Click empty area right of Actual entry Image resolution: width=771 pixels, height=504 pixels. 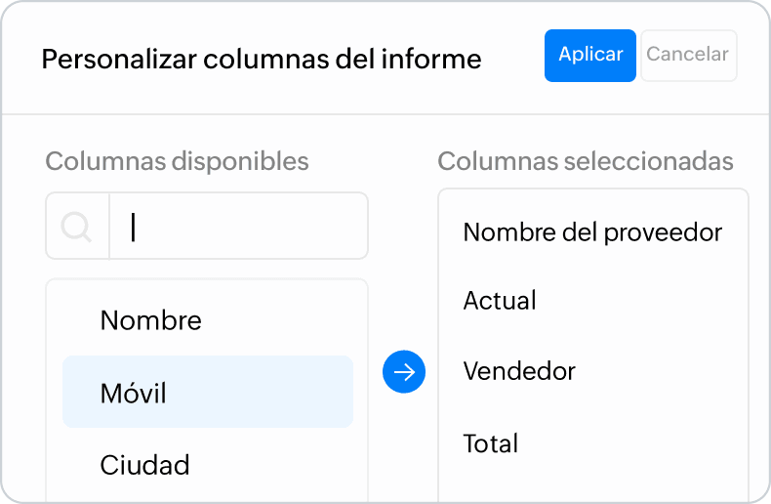point(639,300)
